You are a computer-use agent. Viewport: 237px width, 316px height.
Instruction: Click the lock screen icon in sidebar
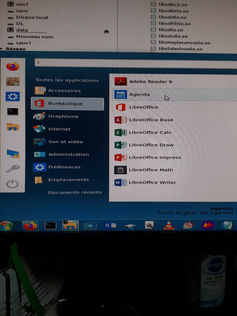13,154
